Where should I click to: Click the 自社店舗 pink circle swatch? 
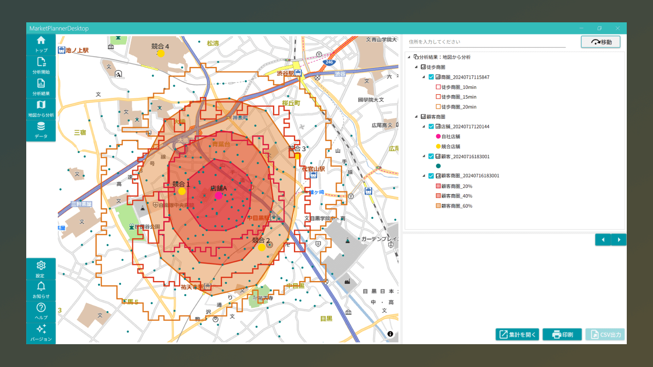click(x=438, y=136)
